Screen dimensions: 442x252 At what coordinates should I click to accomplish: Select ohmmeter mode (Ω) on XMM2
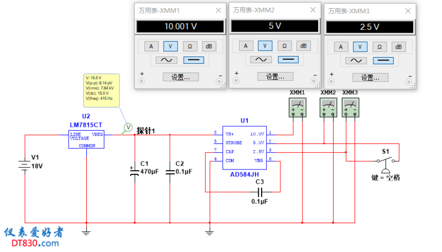(284, 46)
